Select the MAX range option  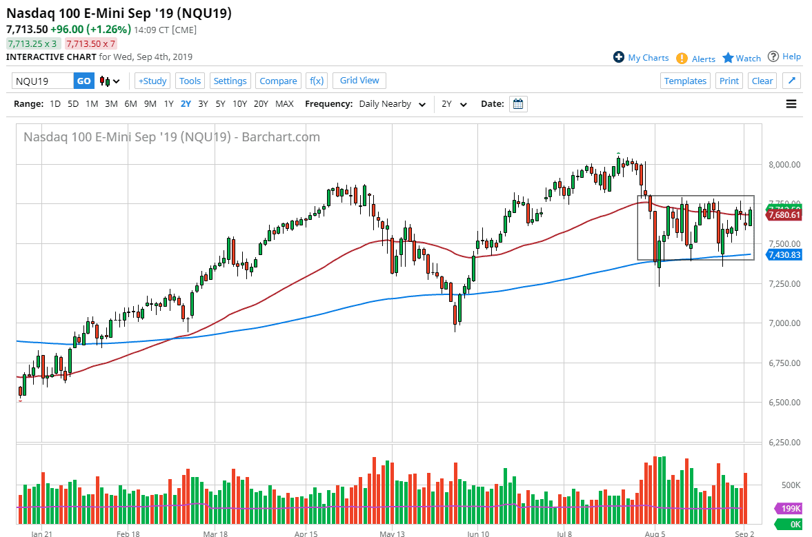tap(284, 104)
